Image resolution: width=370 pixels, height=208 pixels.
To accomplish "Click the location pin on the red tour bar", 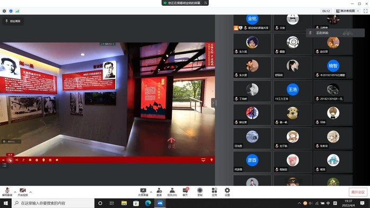I will [212, 160].
